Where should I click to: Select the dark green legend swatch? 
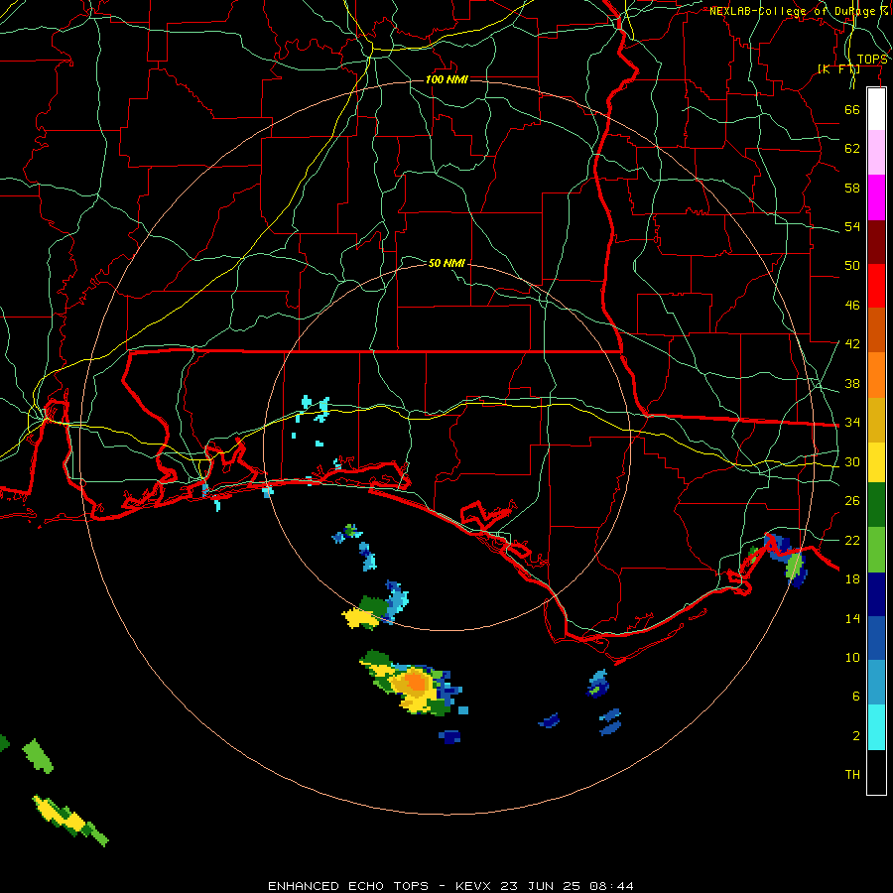click(876, 505)
